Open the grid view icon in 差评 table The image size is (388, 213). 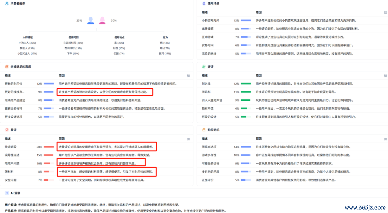click(188, 139)
